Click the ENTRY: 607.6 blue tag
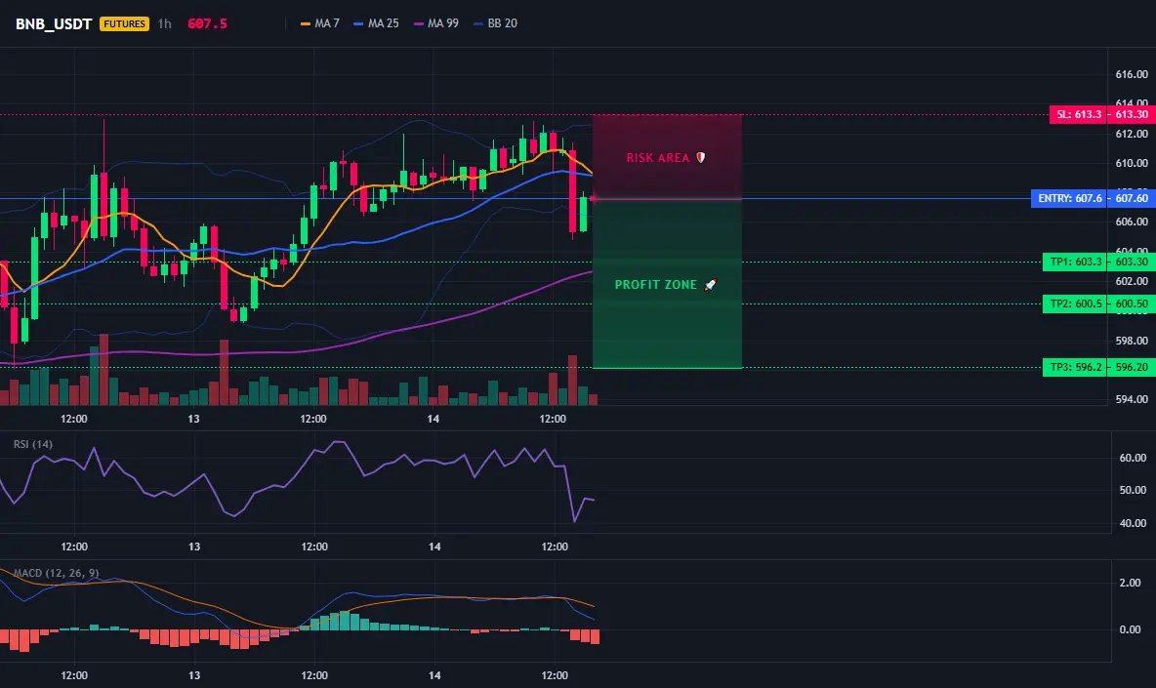Image resolution: width=1156 pixels, height=688 pixels. pos(1069,198)
